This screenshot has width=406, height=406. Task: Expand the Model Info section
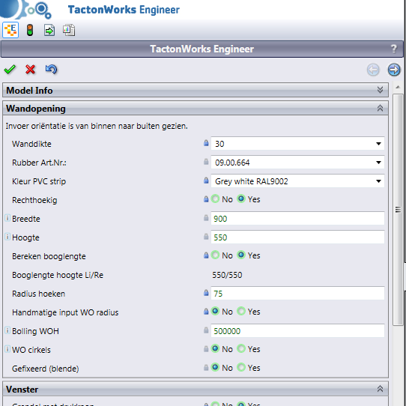tap(196, 90)
